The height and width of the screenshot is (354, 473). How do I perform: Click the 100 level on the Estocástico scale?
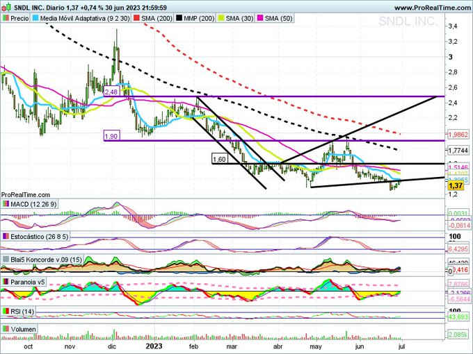pyautogui.click(x=455, y=237)
